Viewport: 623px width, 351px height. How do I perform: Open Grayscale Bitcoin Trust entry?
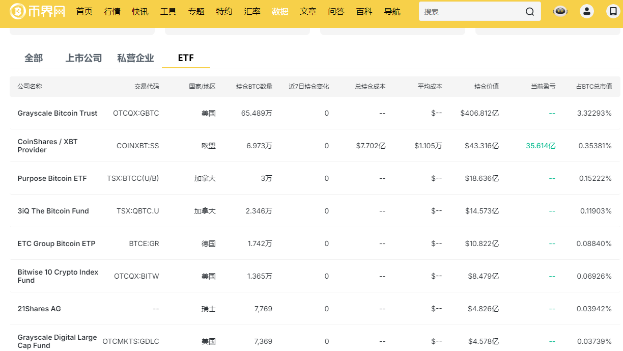click(x=58, y=113)
